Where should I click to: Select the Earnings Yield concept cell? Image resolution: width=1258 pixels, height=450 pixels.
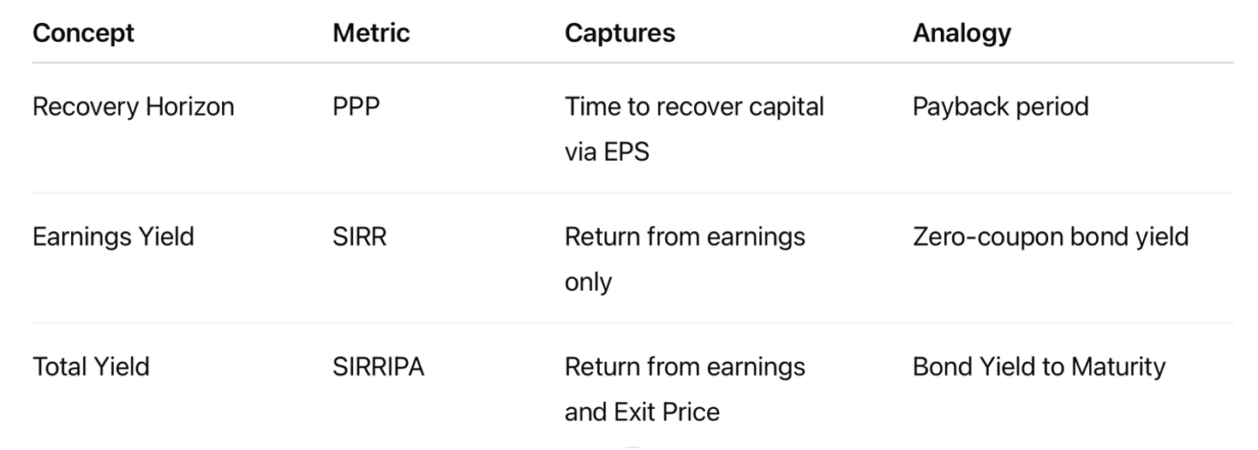[x=113, y=237]
